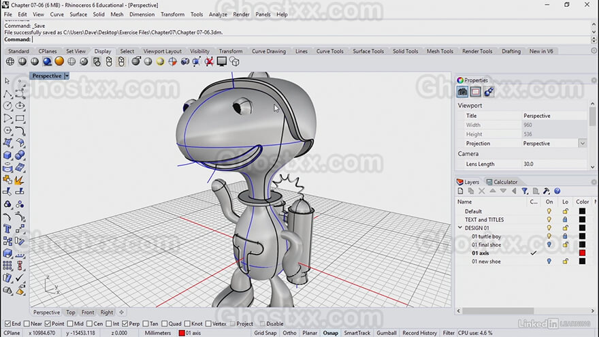Click the monitor screen display icon

click(x=222, y=61)
